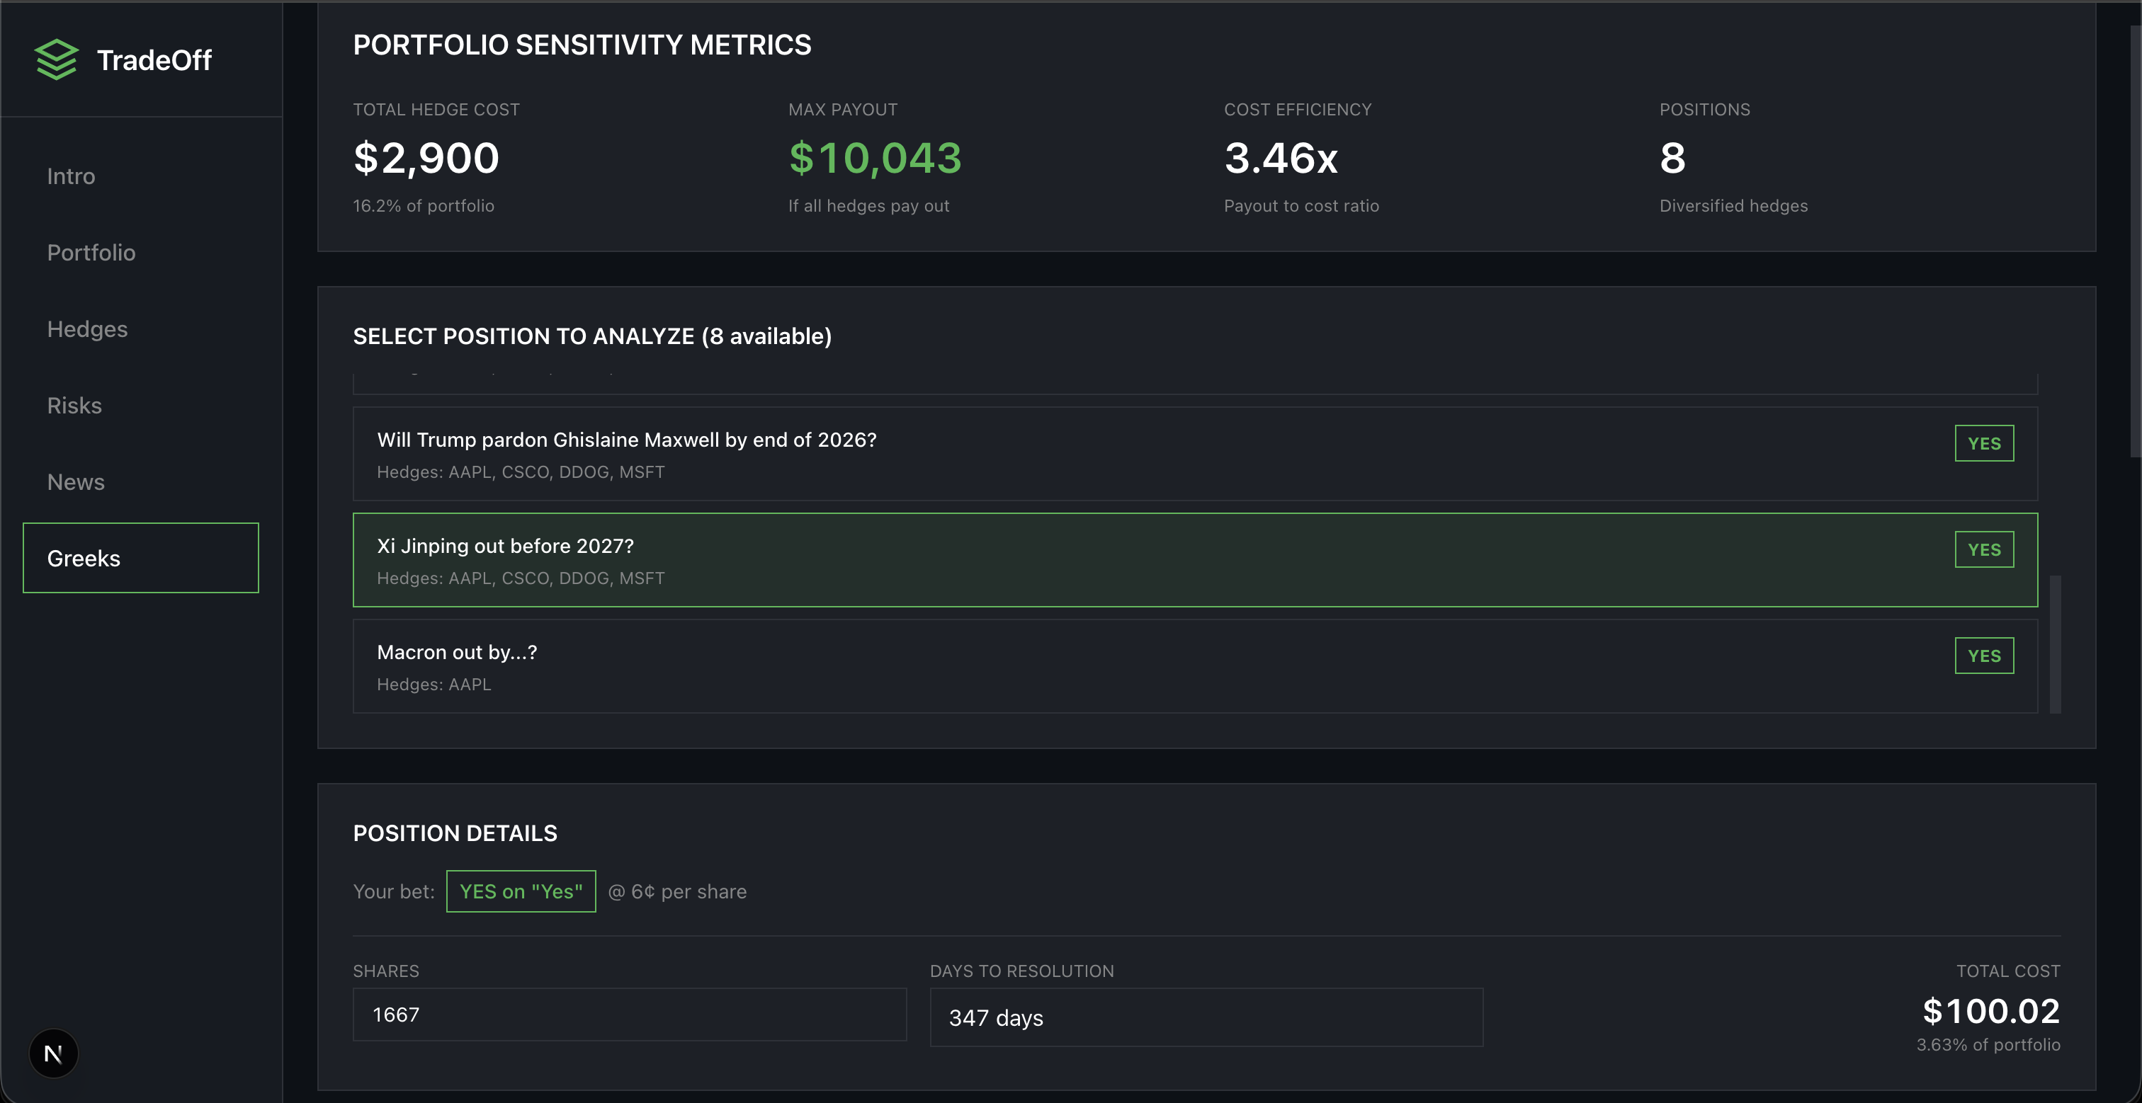2142x1103 pixels.
Task: Click the Shares input field showing 1667
Action: pos(628,1014)
